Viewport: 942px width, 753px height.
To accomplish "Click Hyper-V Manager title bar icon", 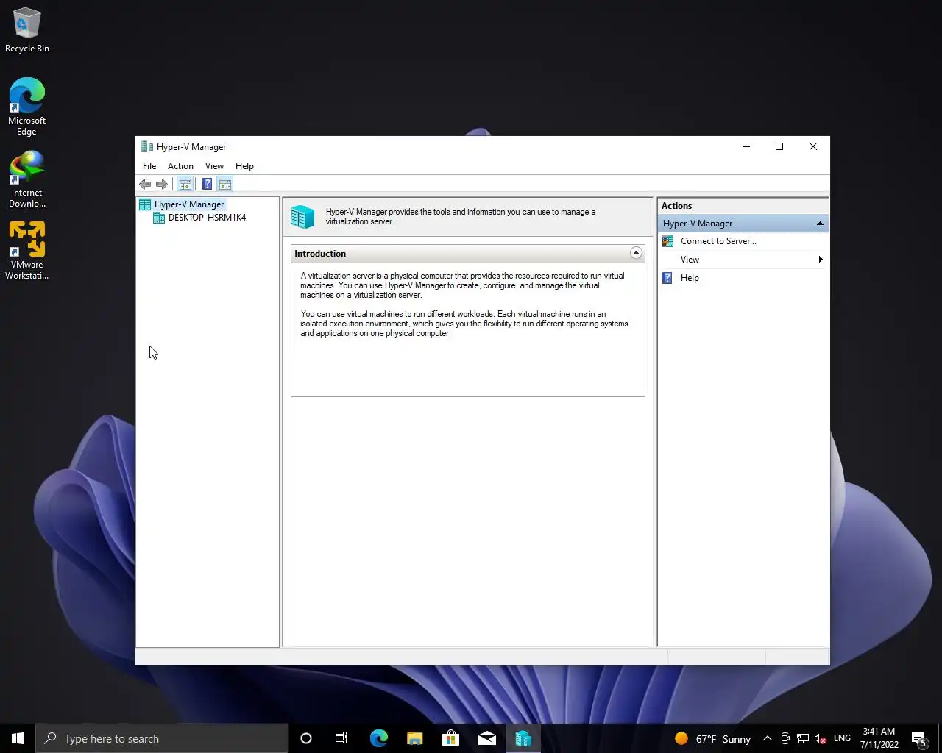I will point(147,146).
